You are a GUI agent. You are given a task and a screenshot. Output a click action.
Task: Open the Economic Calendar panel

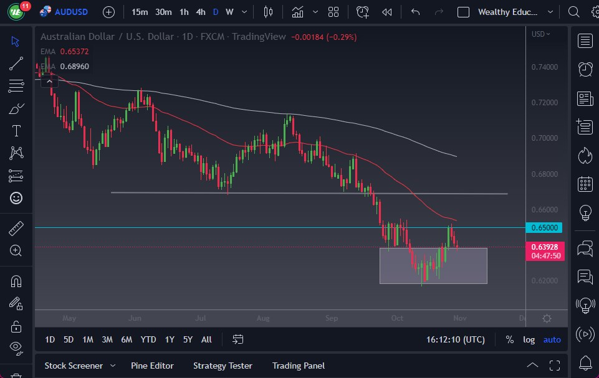point(585,184)
